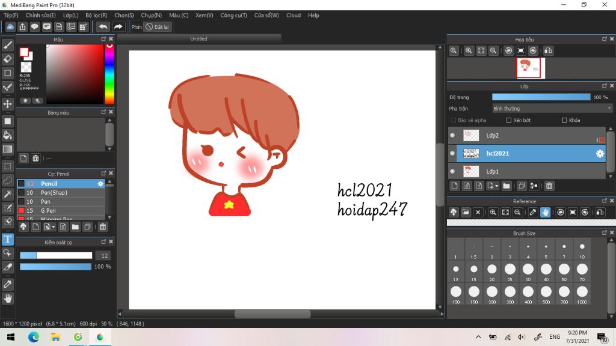The width and height of the screenshot is (616, 346).
Task: Undock the Brush Size panel
Action: [604, 233]
